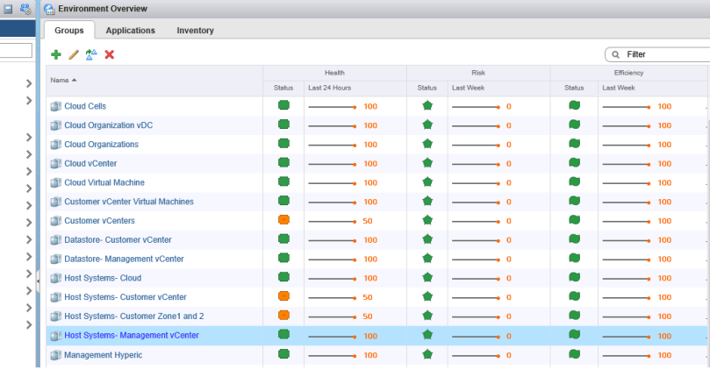Click the red X delete group icon
This screenshot has height=377, width=710.
pyautogui.click(x=110, y=54)
